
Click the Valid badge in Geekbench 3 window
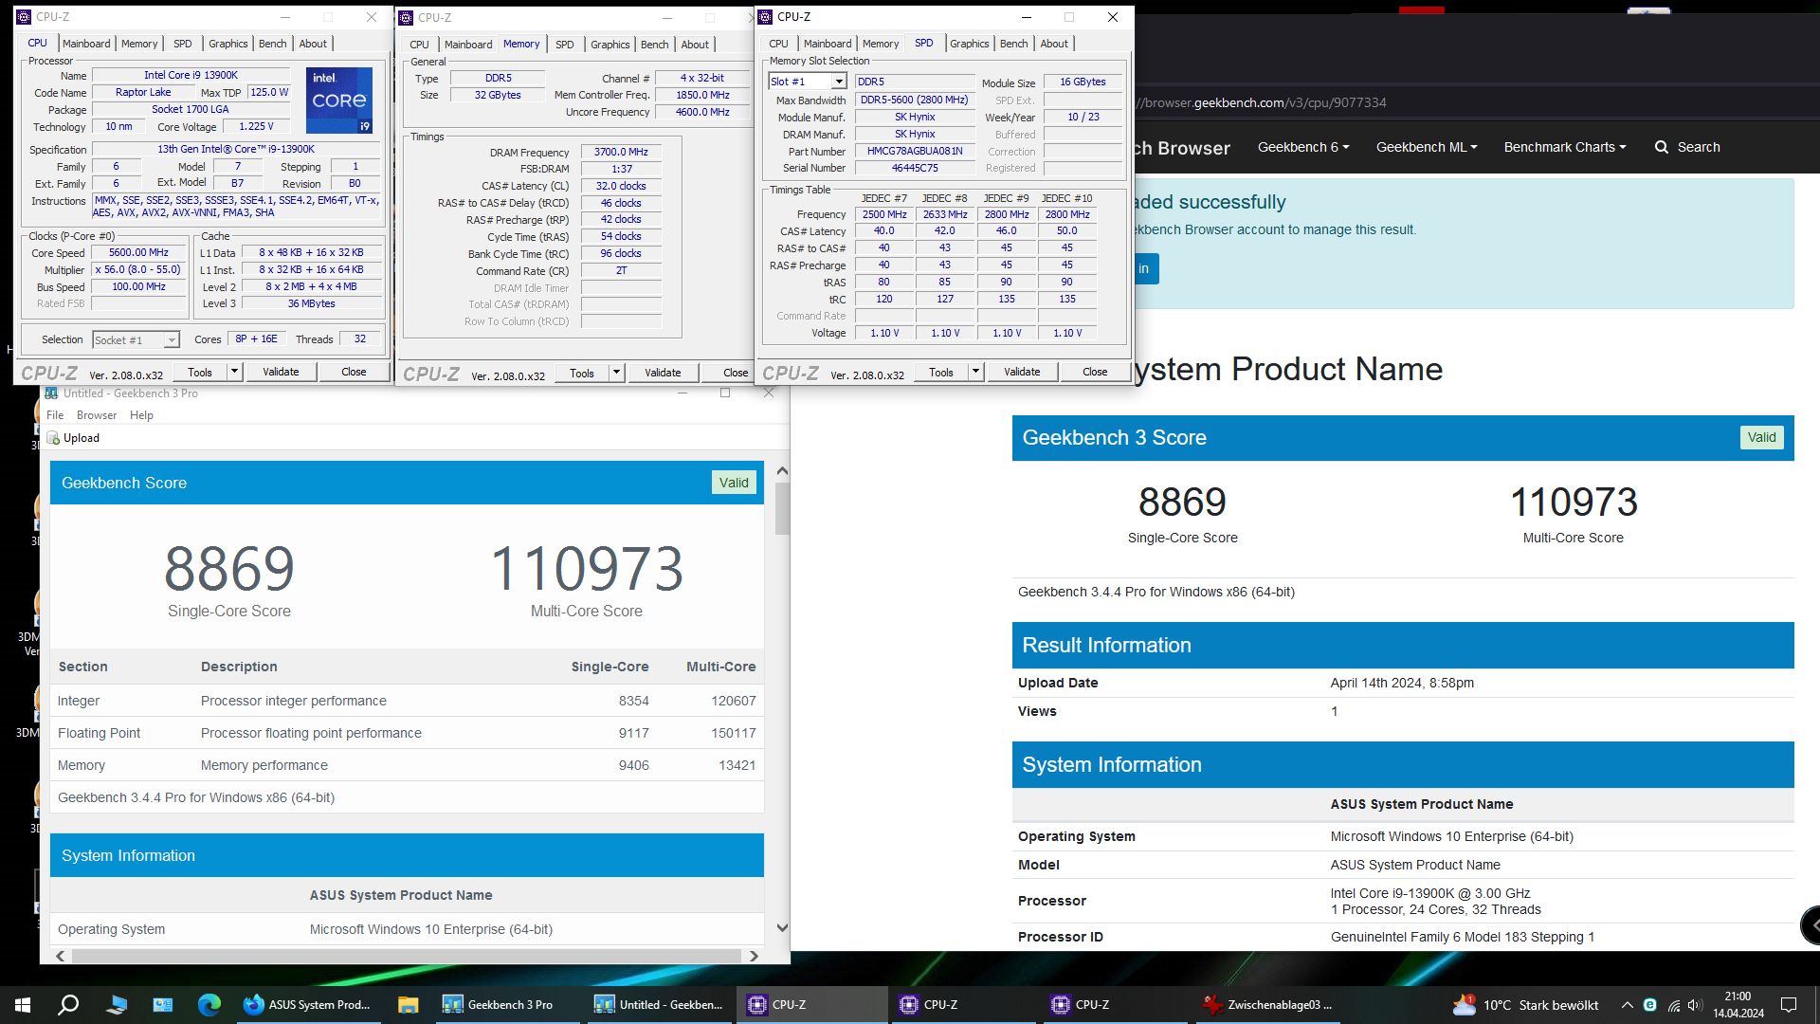tap(734, 483)
